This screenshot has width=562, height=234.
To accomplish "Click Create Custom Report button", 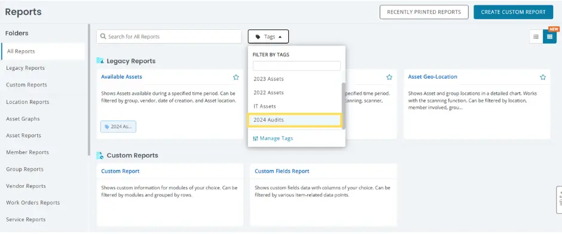I will (x=513, y=12).
